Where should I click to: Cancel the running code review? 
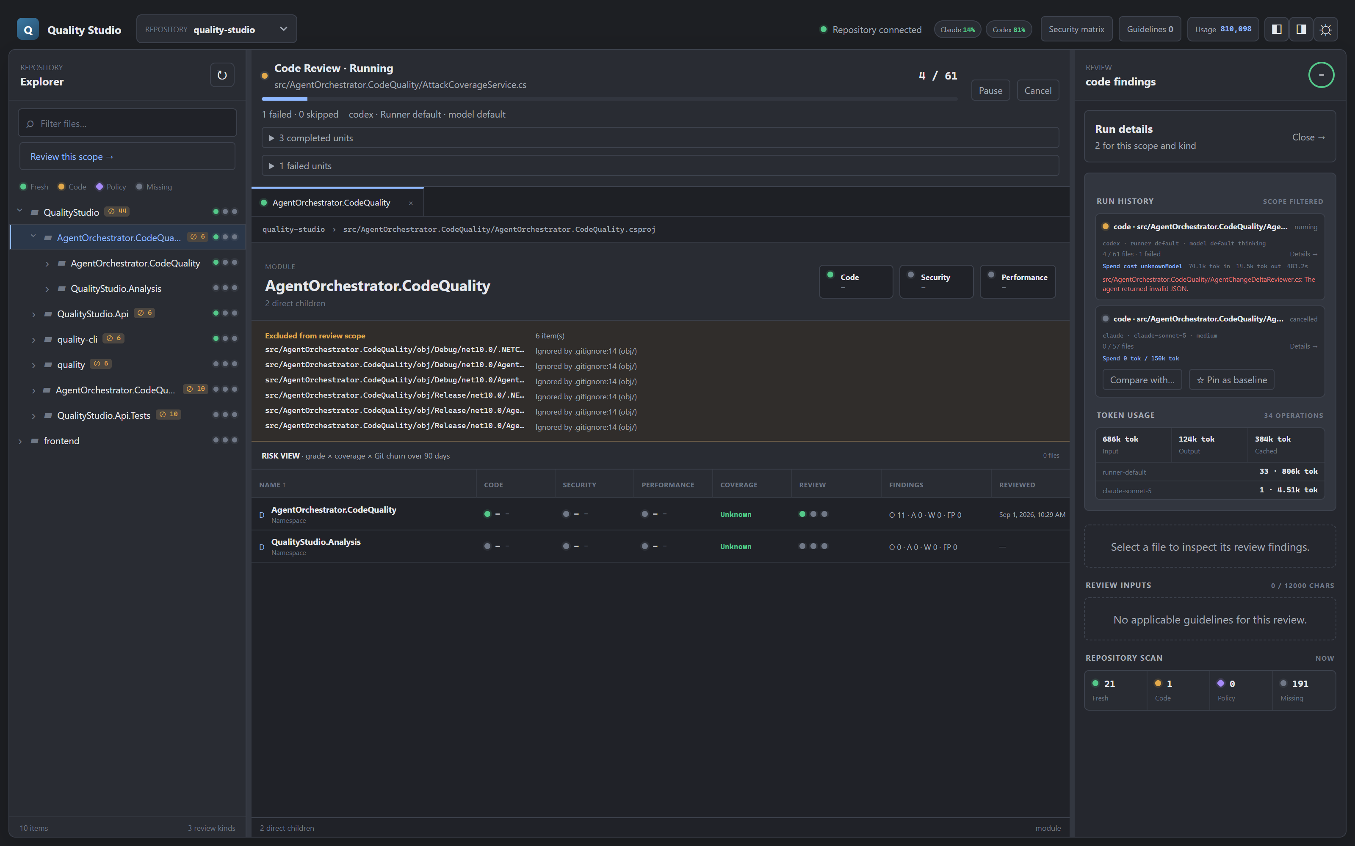click(x=1037, y=91)
